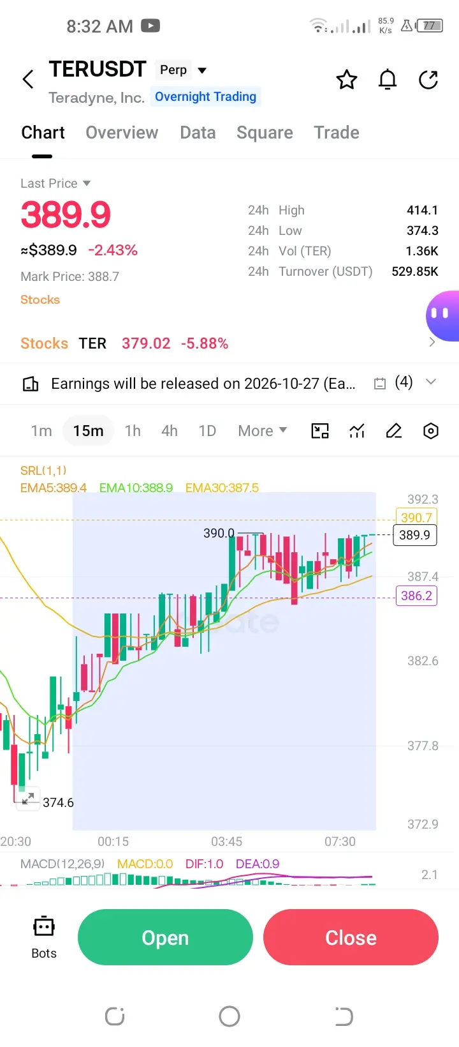The width and height of the screenshot is (459, 1047).
Task: Tap the green Open button
Action: click(165, 937)
